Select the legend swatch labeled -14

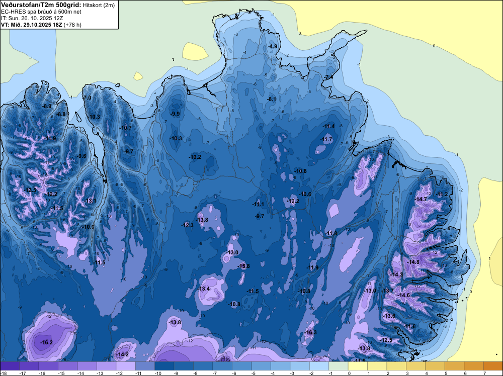[87, 366]
